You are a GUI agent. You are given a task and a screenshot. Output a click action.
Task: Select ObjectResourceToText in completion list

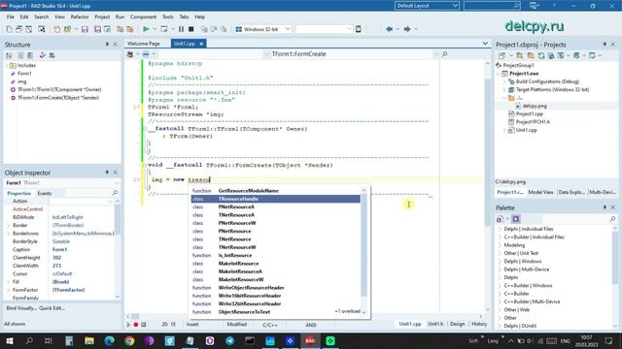(x=276, y=312)
